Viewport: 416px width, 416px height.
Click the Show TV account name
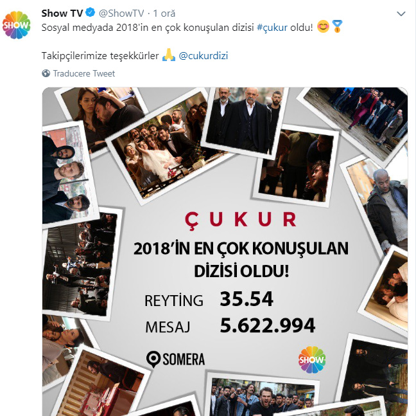point(62,13)
